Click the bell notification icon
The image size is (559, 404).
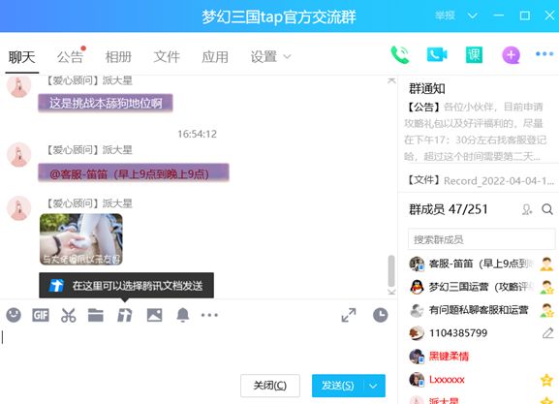coord(183,315)
